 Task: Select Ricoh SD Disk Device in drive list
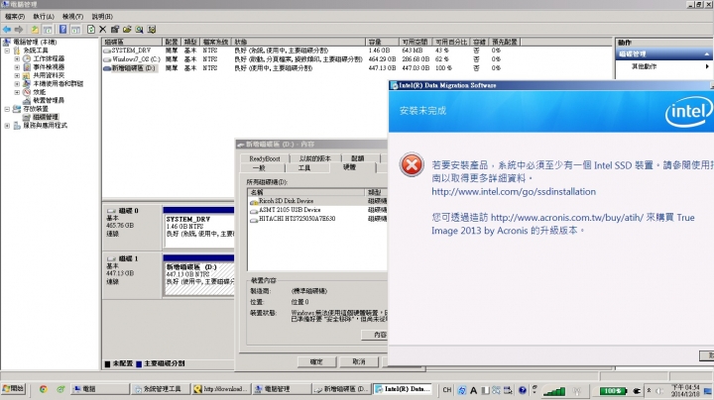(286, 201)
